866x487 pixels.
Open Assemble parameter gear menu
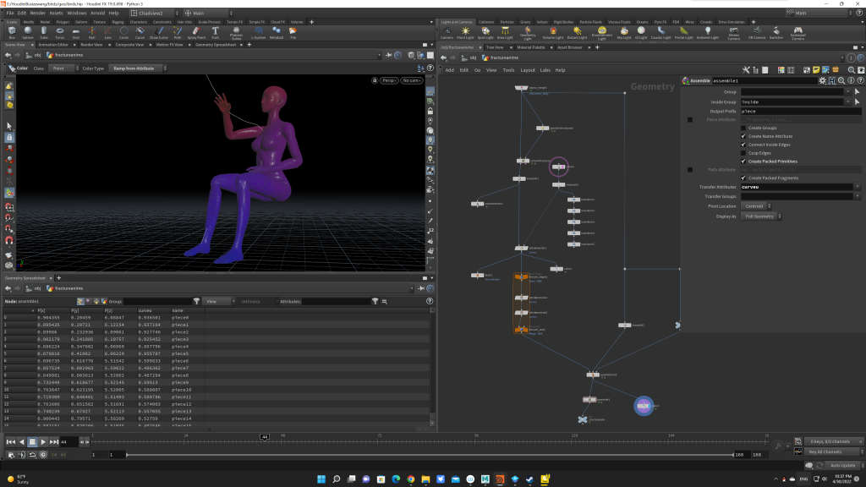point(821,80)
